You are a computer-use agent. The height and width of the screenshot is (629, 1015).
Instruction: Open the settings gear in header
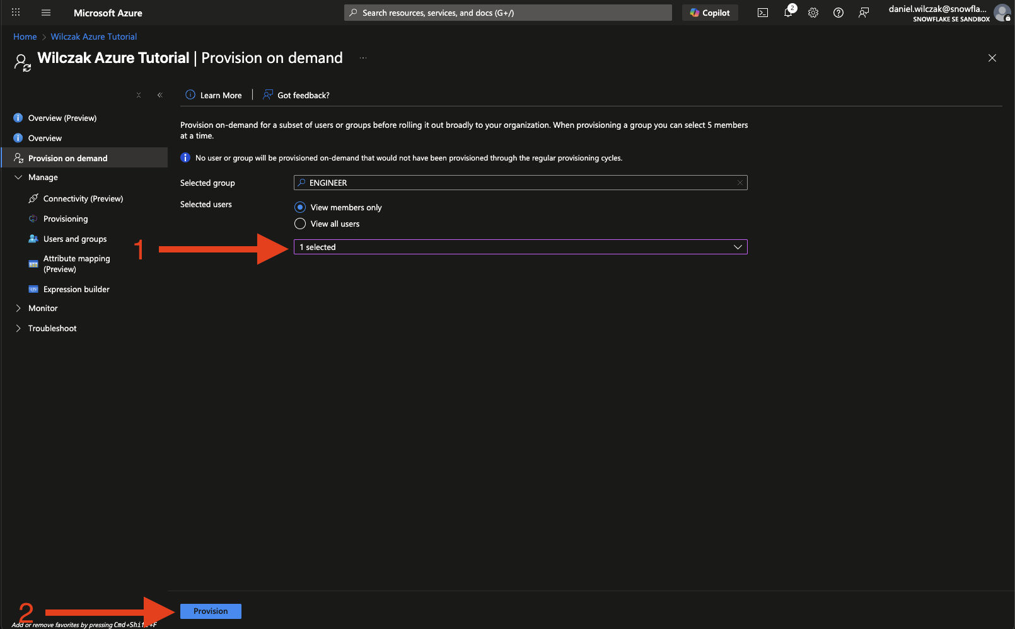click(813, 13)
